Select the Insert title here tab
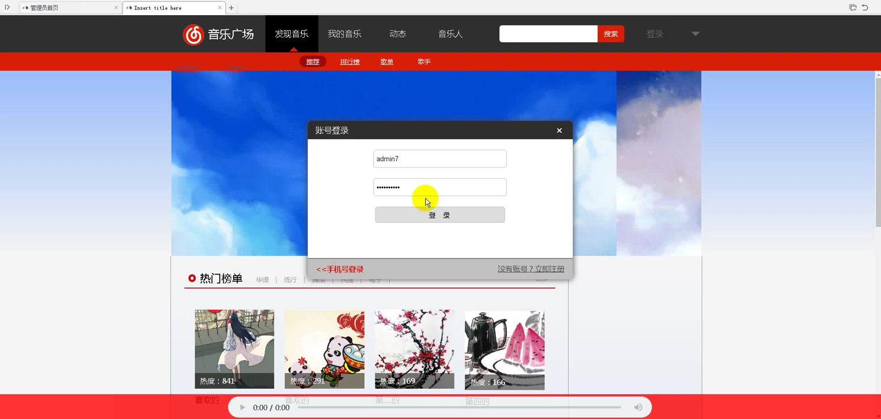Image resolution: width=881 pixels, height=419 pixels. [174, 8]
